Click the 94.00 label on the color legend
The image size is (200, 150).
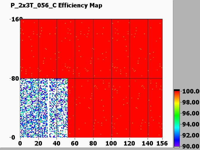[x=190, y=124]
